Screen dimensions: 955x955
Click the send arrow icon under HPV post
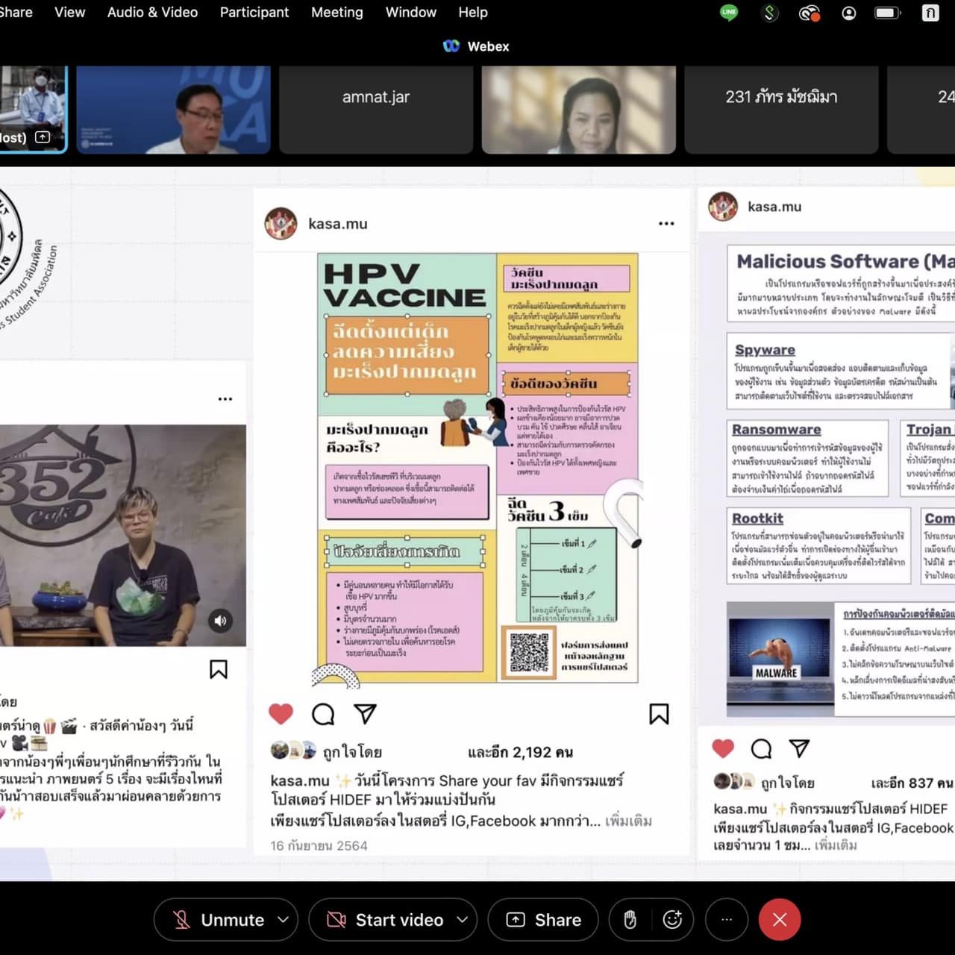365,714
